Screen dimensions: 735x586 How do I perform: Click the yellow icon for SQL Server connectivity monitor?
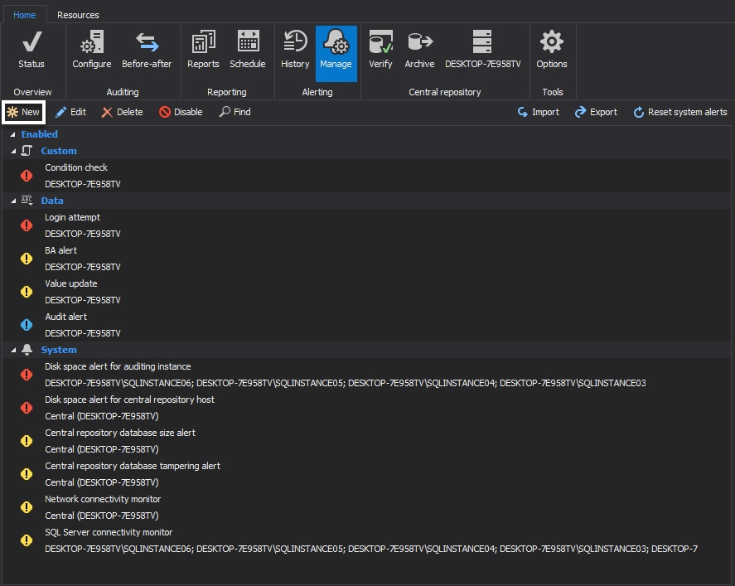coord(27,540)
